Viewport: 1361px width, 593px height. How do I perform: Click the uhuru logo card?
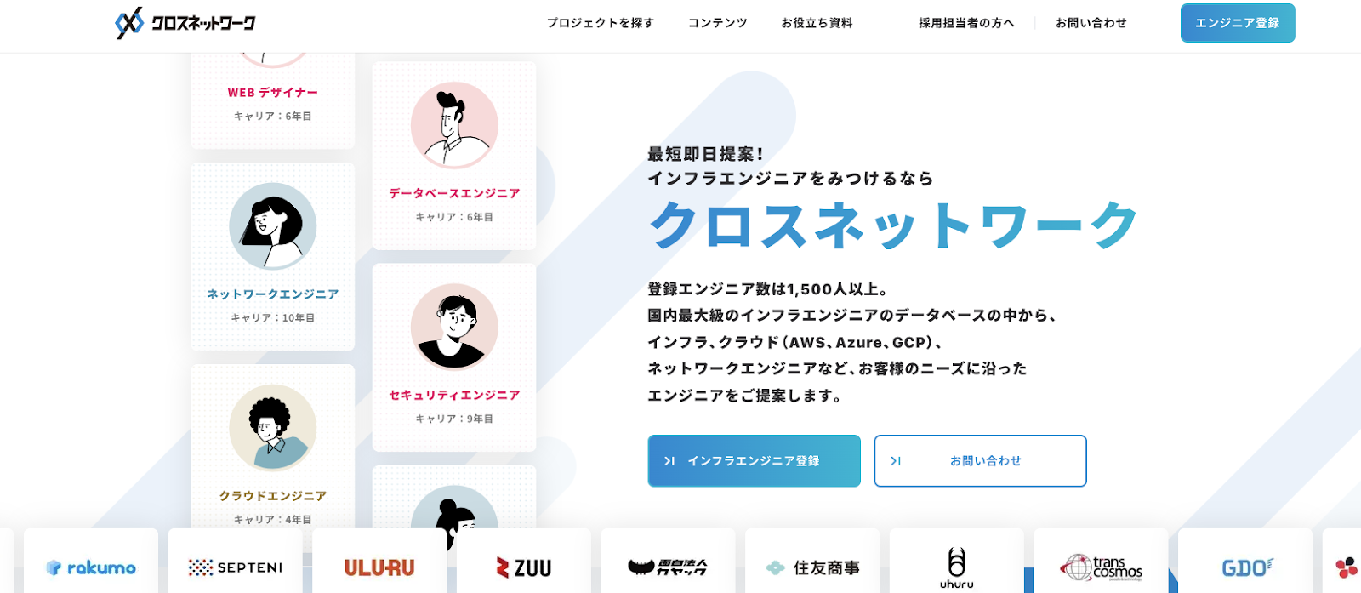coord(957,567)
